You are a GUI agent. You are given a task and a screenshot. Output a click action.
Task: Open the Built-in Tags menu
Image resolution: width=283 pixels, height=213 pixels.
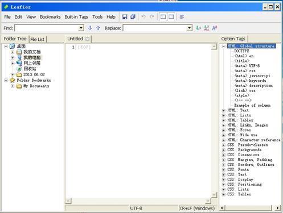coord(76,17)
